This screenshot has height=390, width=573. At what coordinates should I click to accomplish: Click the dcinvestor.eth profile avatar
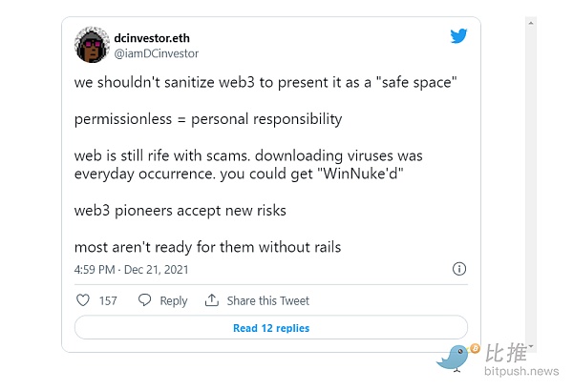[x=91, y=44]
